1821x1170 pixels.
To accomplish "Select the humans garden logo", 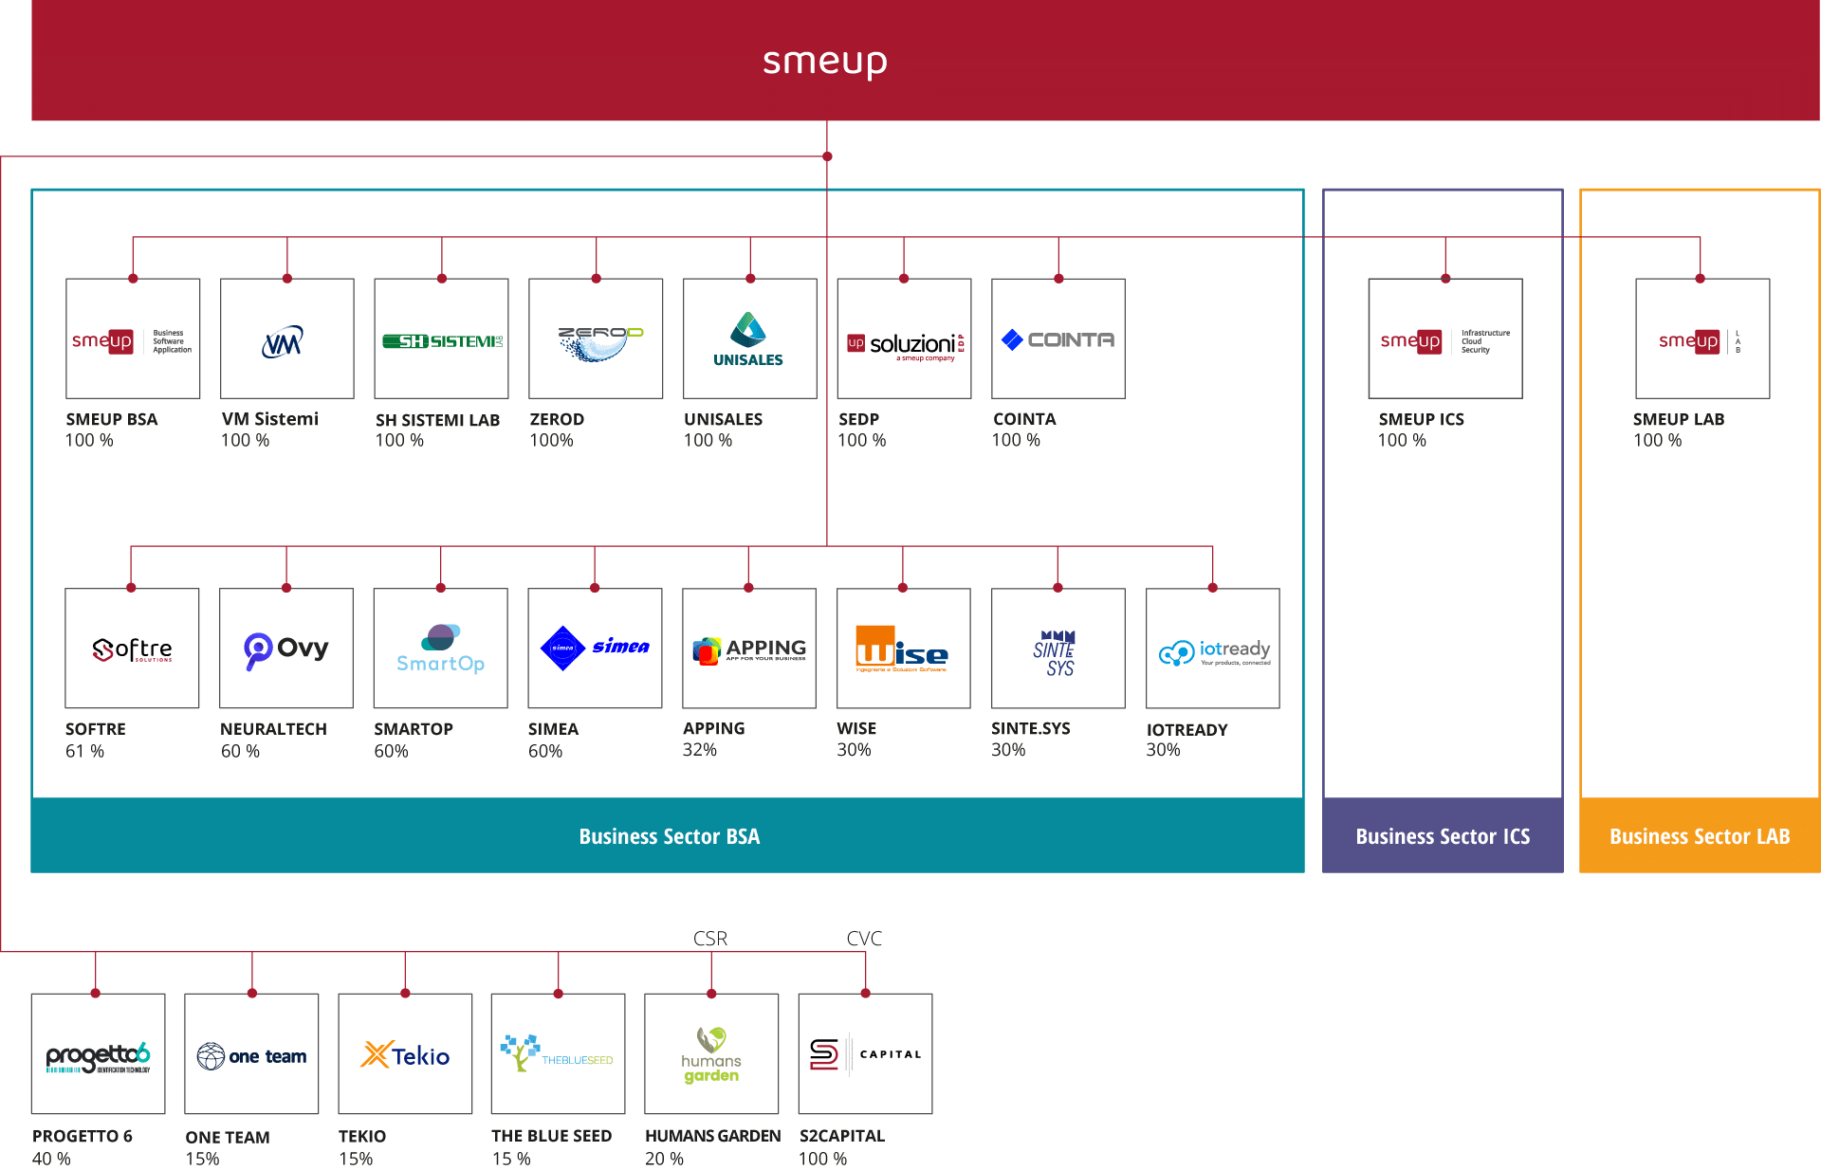I will [x=711, y=1053].
